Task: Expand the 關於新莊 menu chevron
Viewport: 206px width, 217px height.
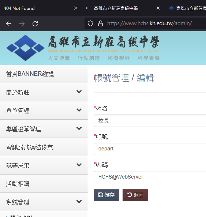Action: click(x=79, y=91)
